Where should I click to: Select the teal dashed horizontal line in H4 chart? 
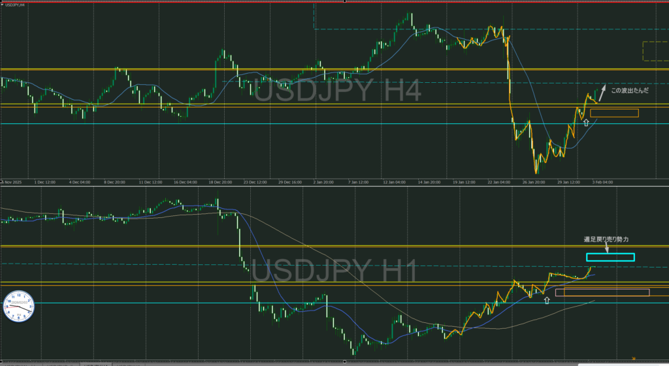point(392,82)
